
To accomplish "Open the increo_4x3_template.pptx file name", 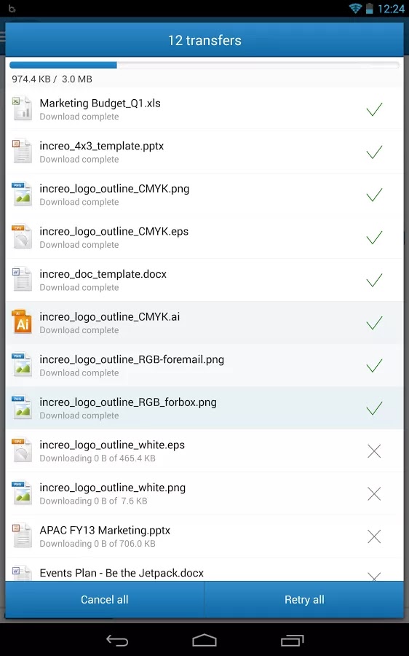I will point(101,146).
